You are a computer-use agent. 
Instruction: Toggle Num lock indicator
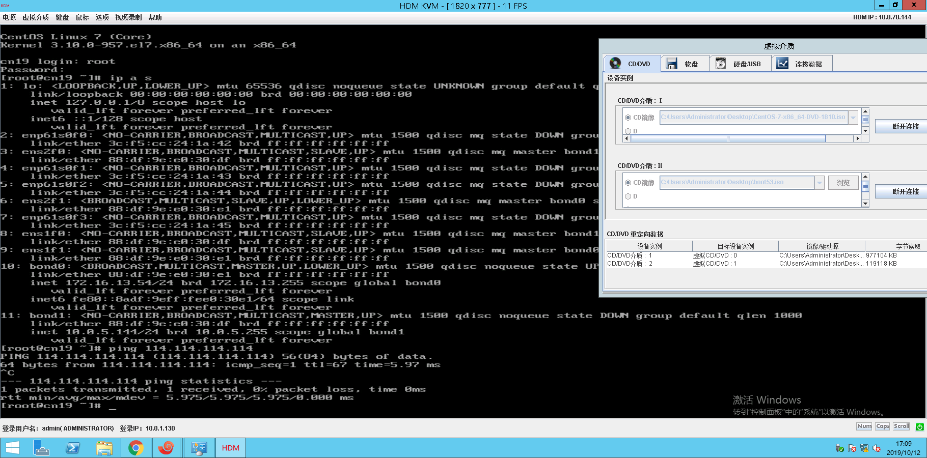pos(864,426)
